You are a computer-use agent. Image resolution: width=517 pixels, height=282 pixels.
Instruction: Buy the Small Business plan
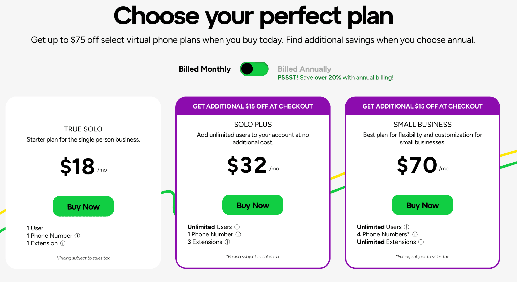422,205
